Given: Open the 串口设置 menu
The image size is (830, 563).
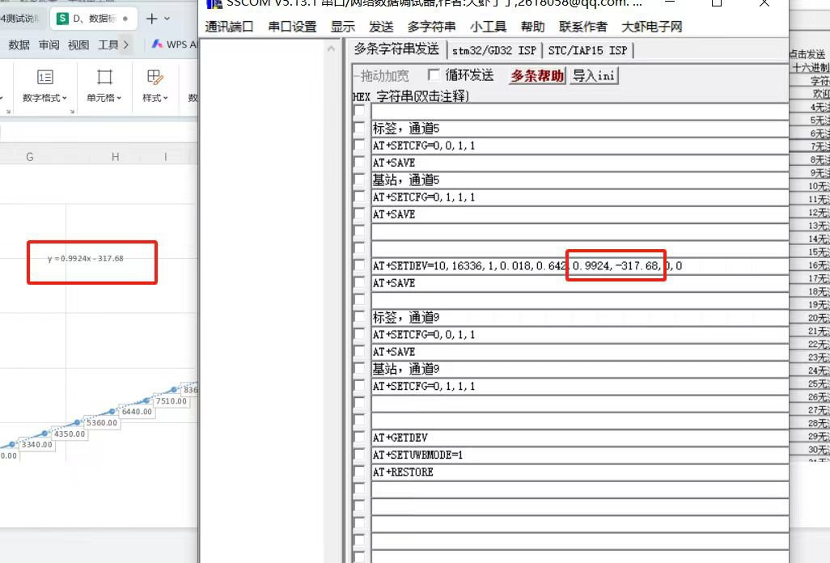Looking at the screenshot, I should [x=292, y=27].
